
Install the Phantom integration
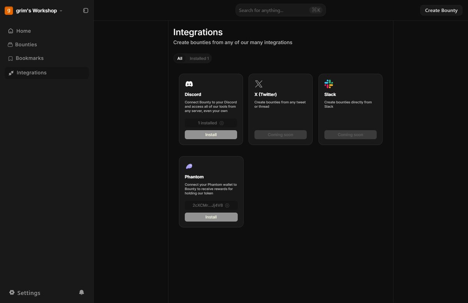click(211, 217)
